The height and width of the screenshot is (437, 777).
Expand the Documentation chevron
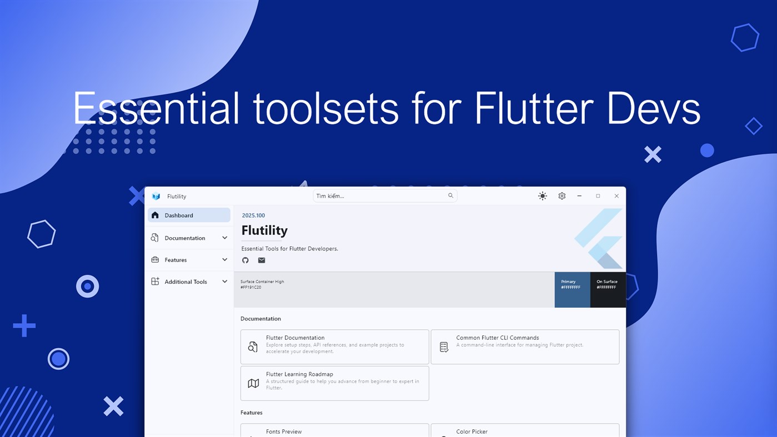click(x=224, y=238)
